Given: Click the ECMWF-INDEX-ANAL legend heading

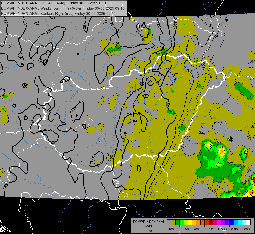Looking at the screenshot, I should point(149,222).
